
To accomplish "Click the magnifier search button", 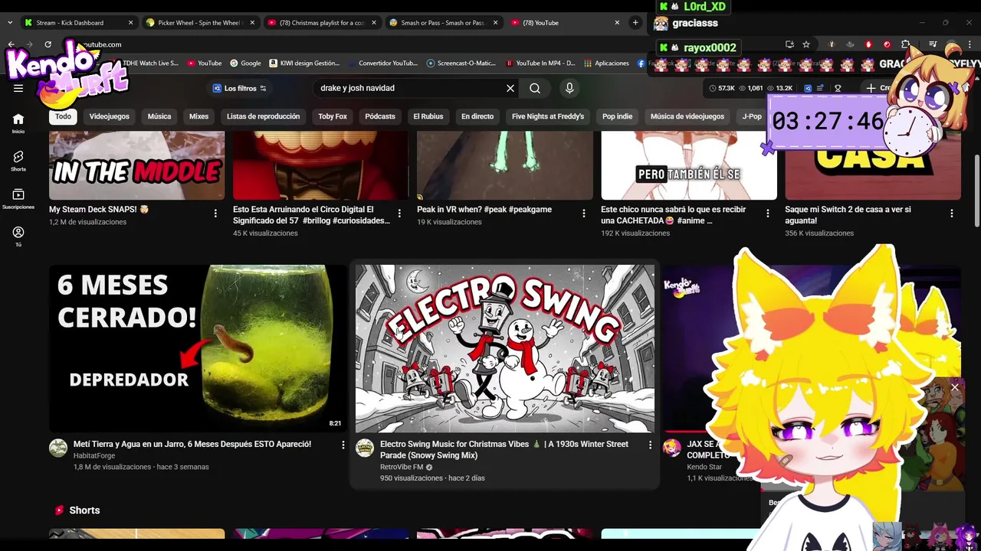I will (535, 88).
